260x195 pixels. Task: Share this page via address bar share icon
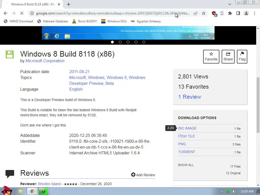pyautogui.click(x=196, y=13)
